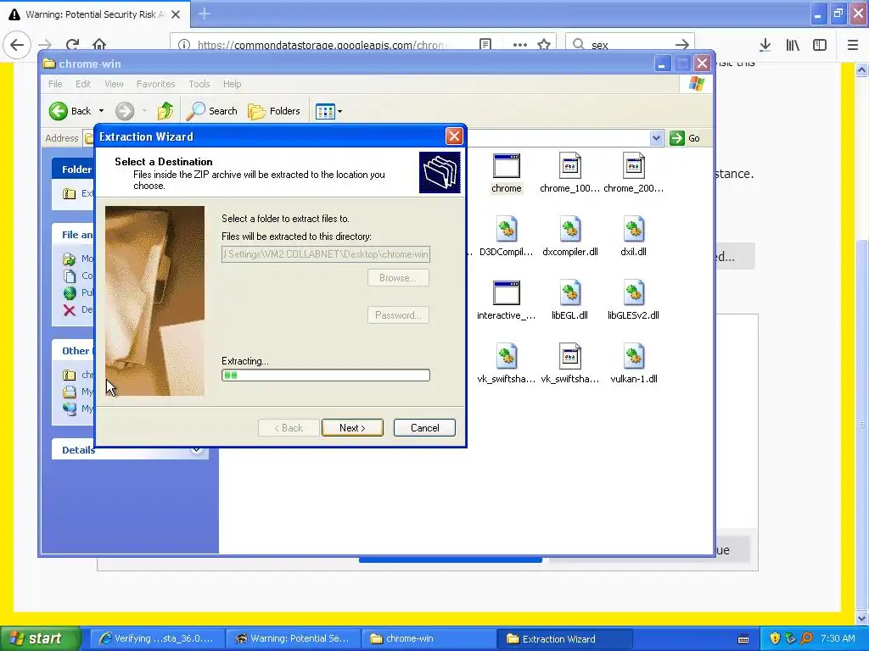Toggle Firefox reader view icon
The height and width of the screenshot is (651, 869).
coord(485,45)
